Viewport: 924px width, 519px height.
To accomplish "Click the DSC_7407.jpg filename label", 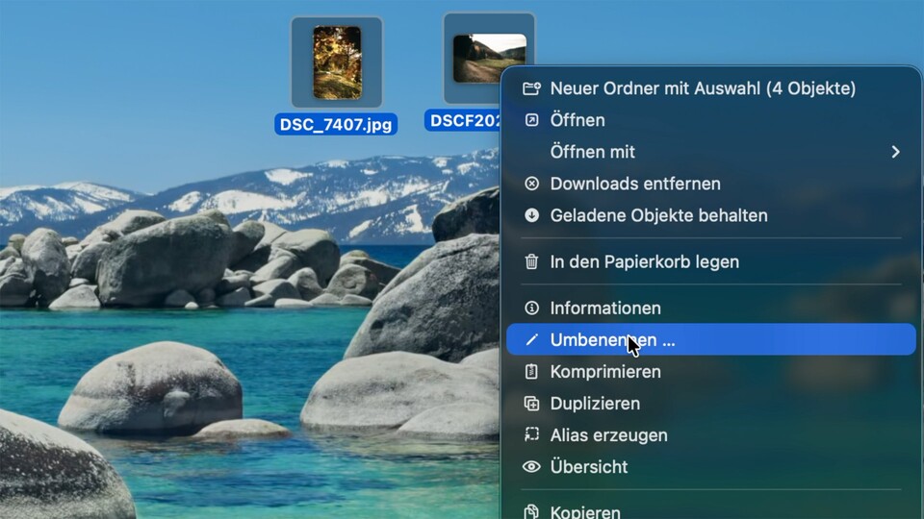I will coord(336,124).
